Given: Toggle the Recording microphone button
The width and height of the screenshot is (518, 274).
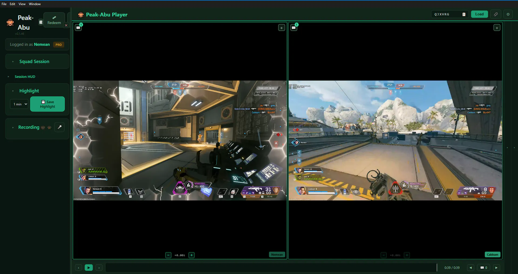Looking at the screenshot, I should (59, 127).
